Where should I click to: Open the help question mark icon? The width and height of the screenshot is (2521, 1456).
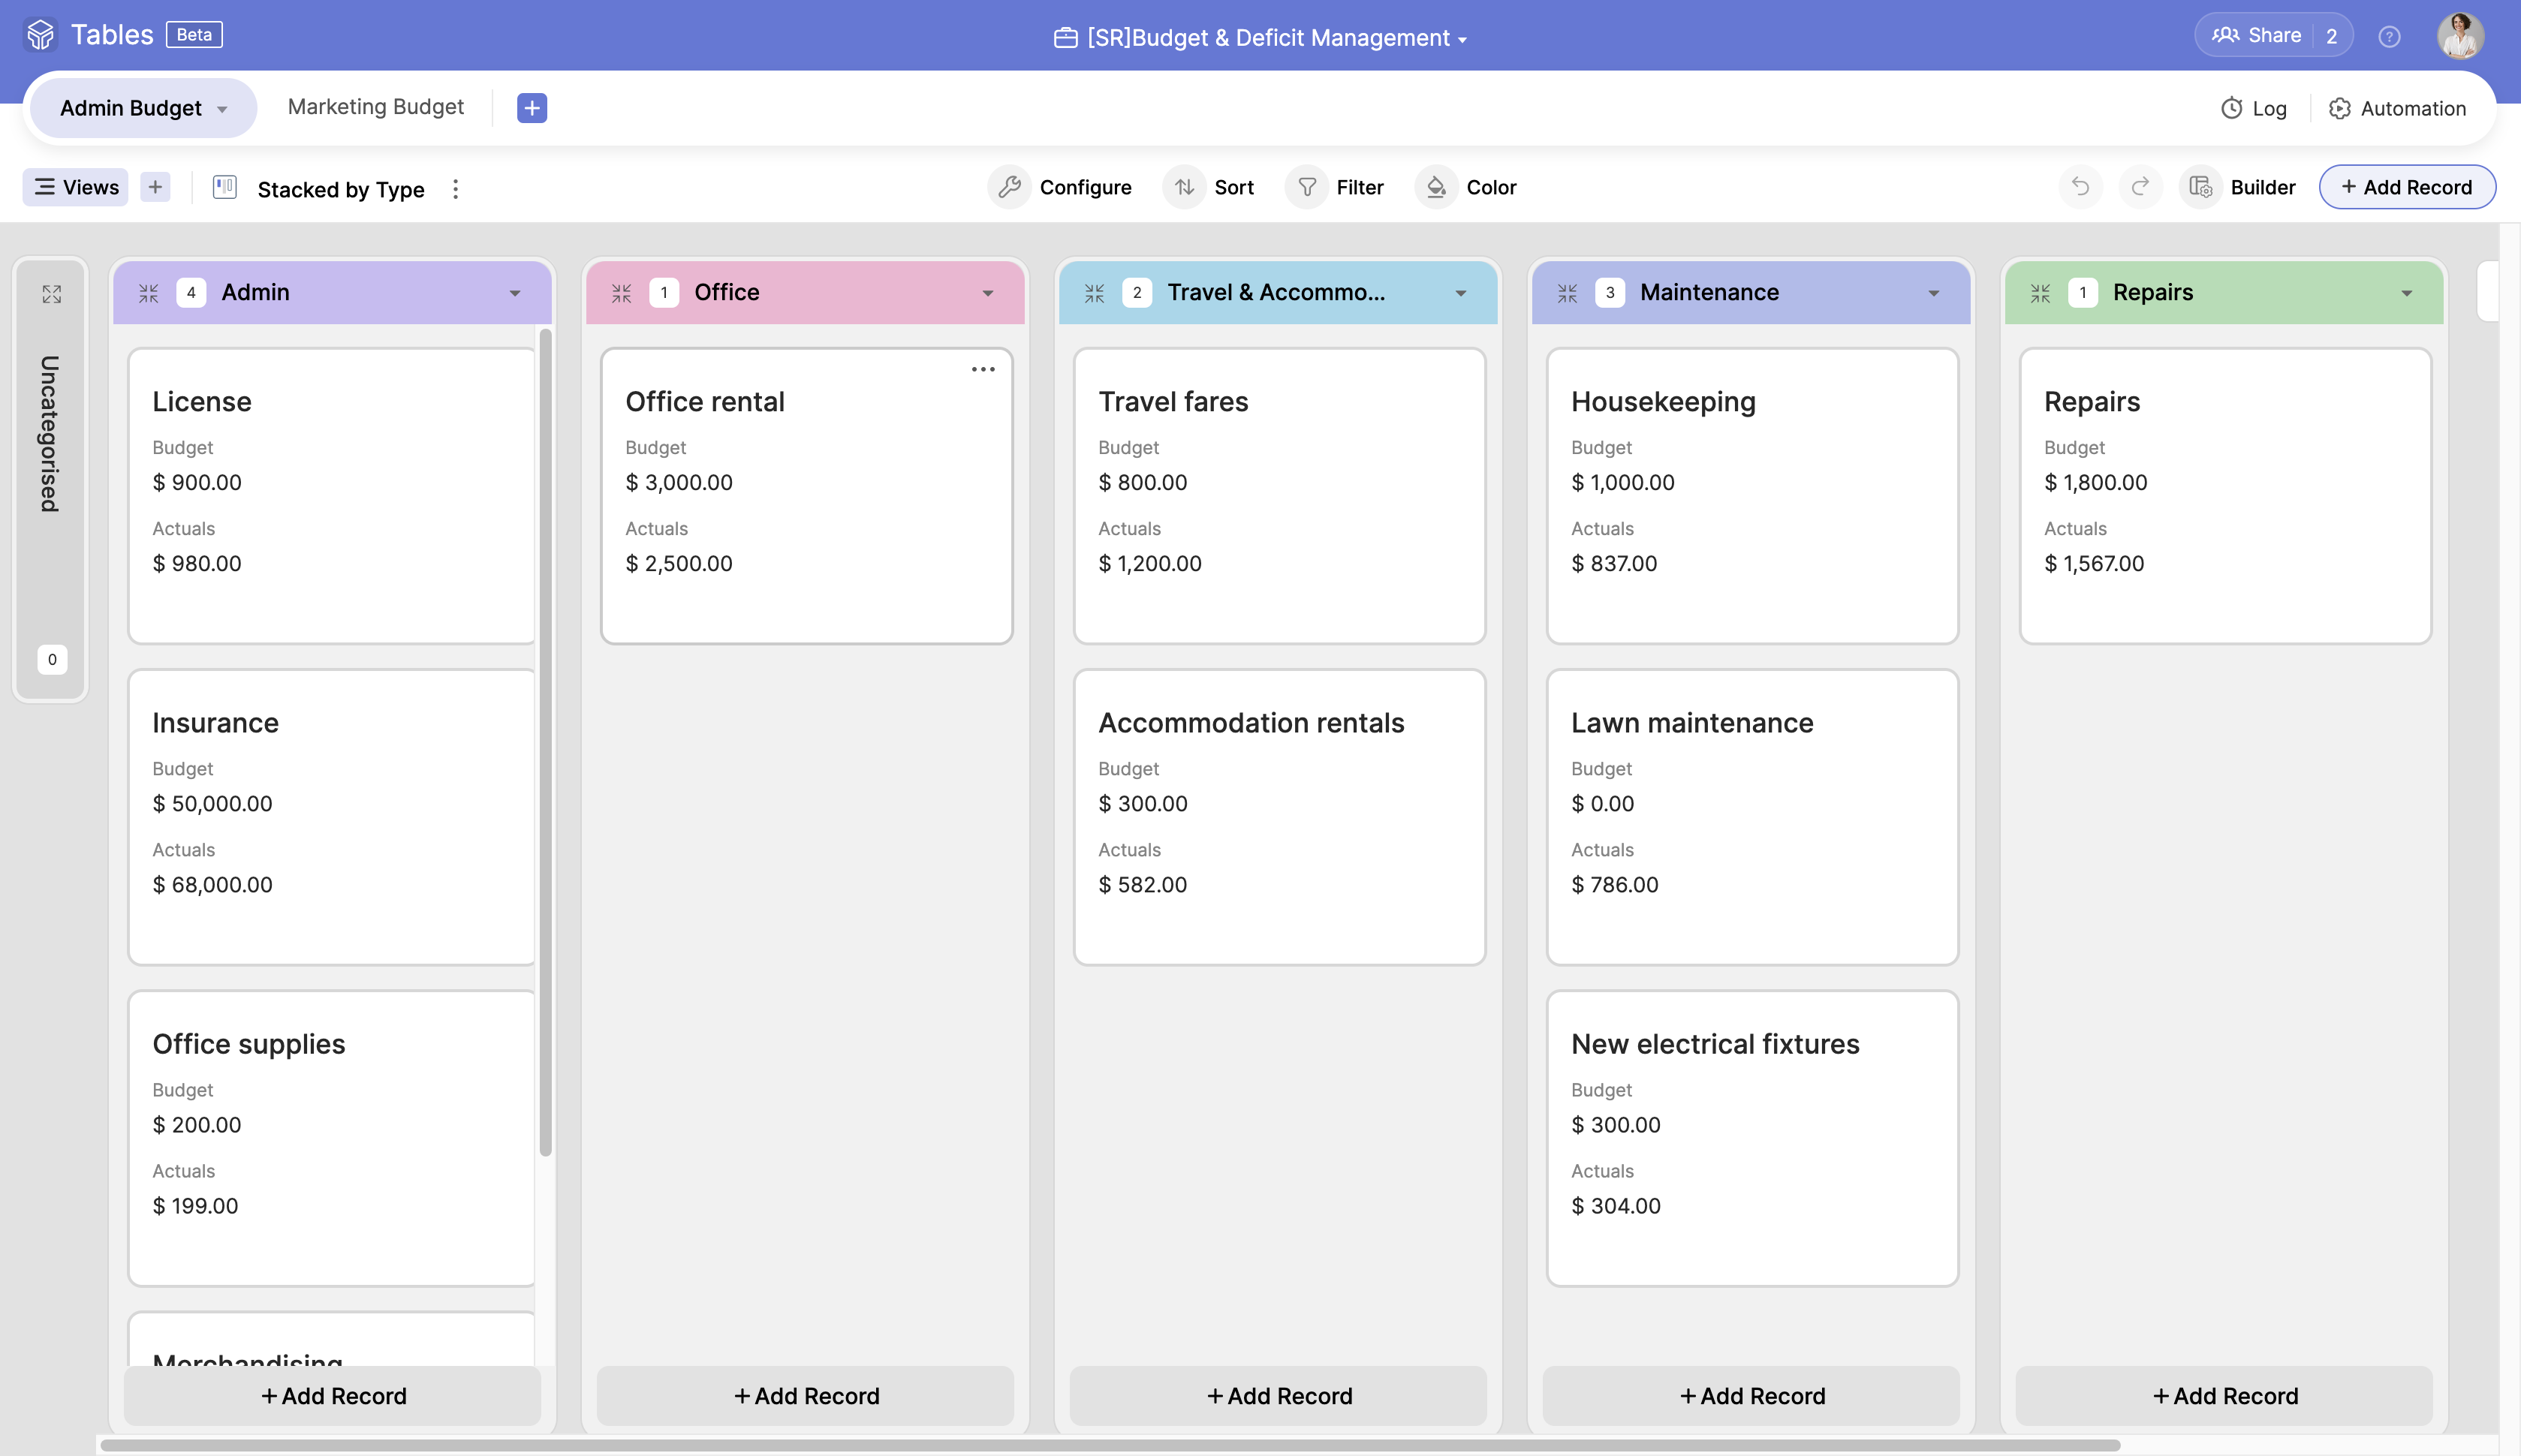pos(2389,36)
